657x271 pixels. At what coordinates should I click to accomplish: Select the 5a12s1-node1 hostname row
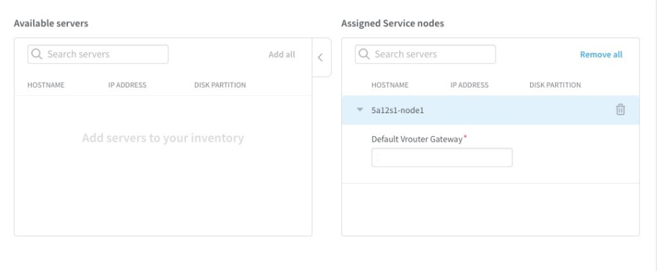[398, 110]
